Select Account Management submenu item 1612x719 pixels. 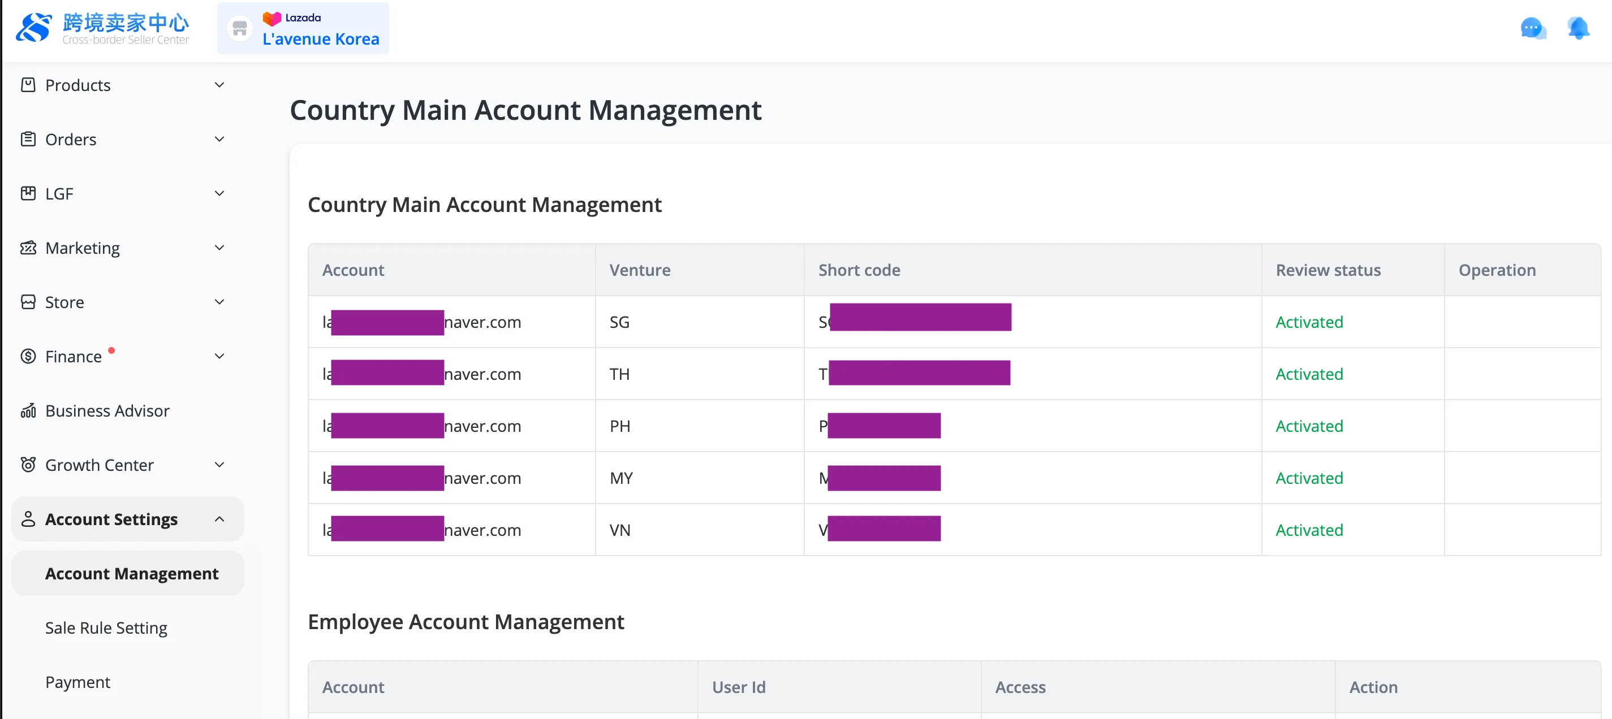coord(128,573)
